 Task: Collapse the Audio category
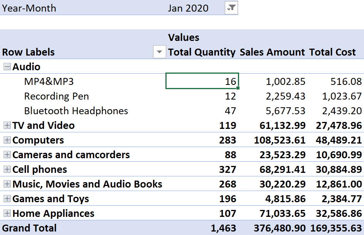7,67
